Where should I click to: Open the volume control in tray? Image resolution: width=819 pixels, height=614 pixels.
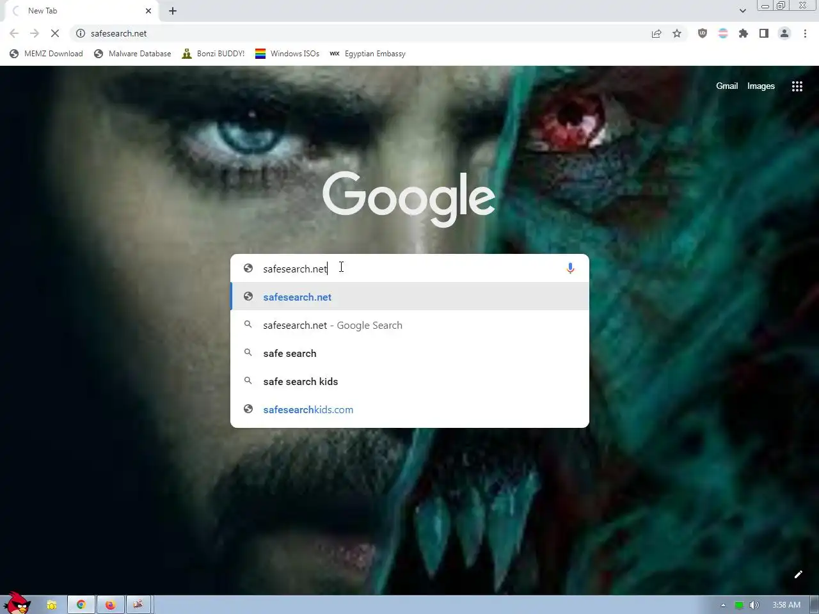coord(754,605)
